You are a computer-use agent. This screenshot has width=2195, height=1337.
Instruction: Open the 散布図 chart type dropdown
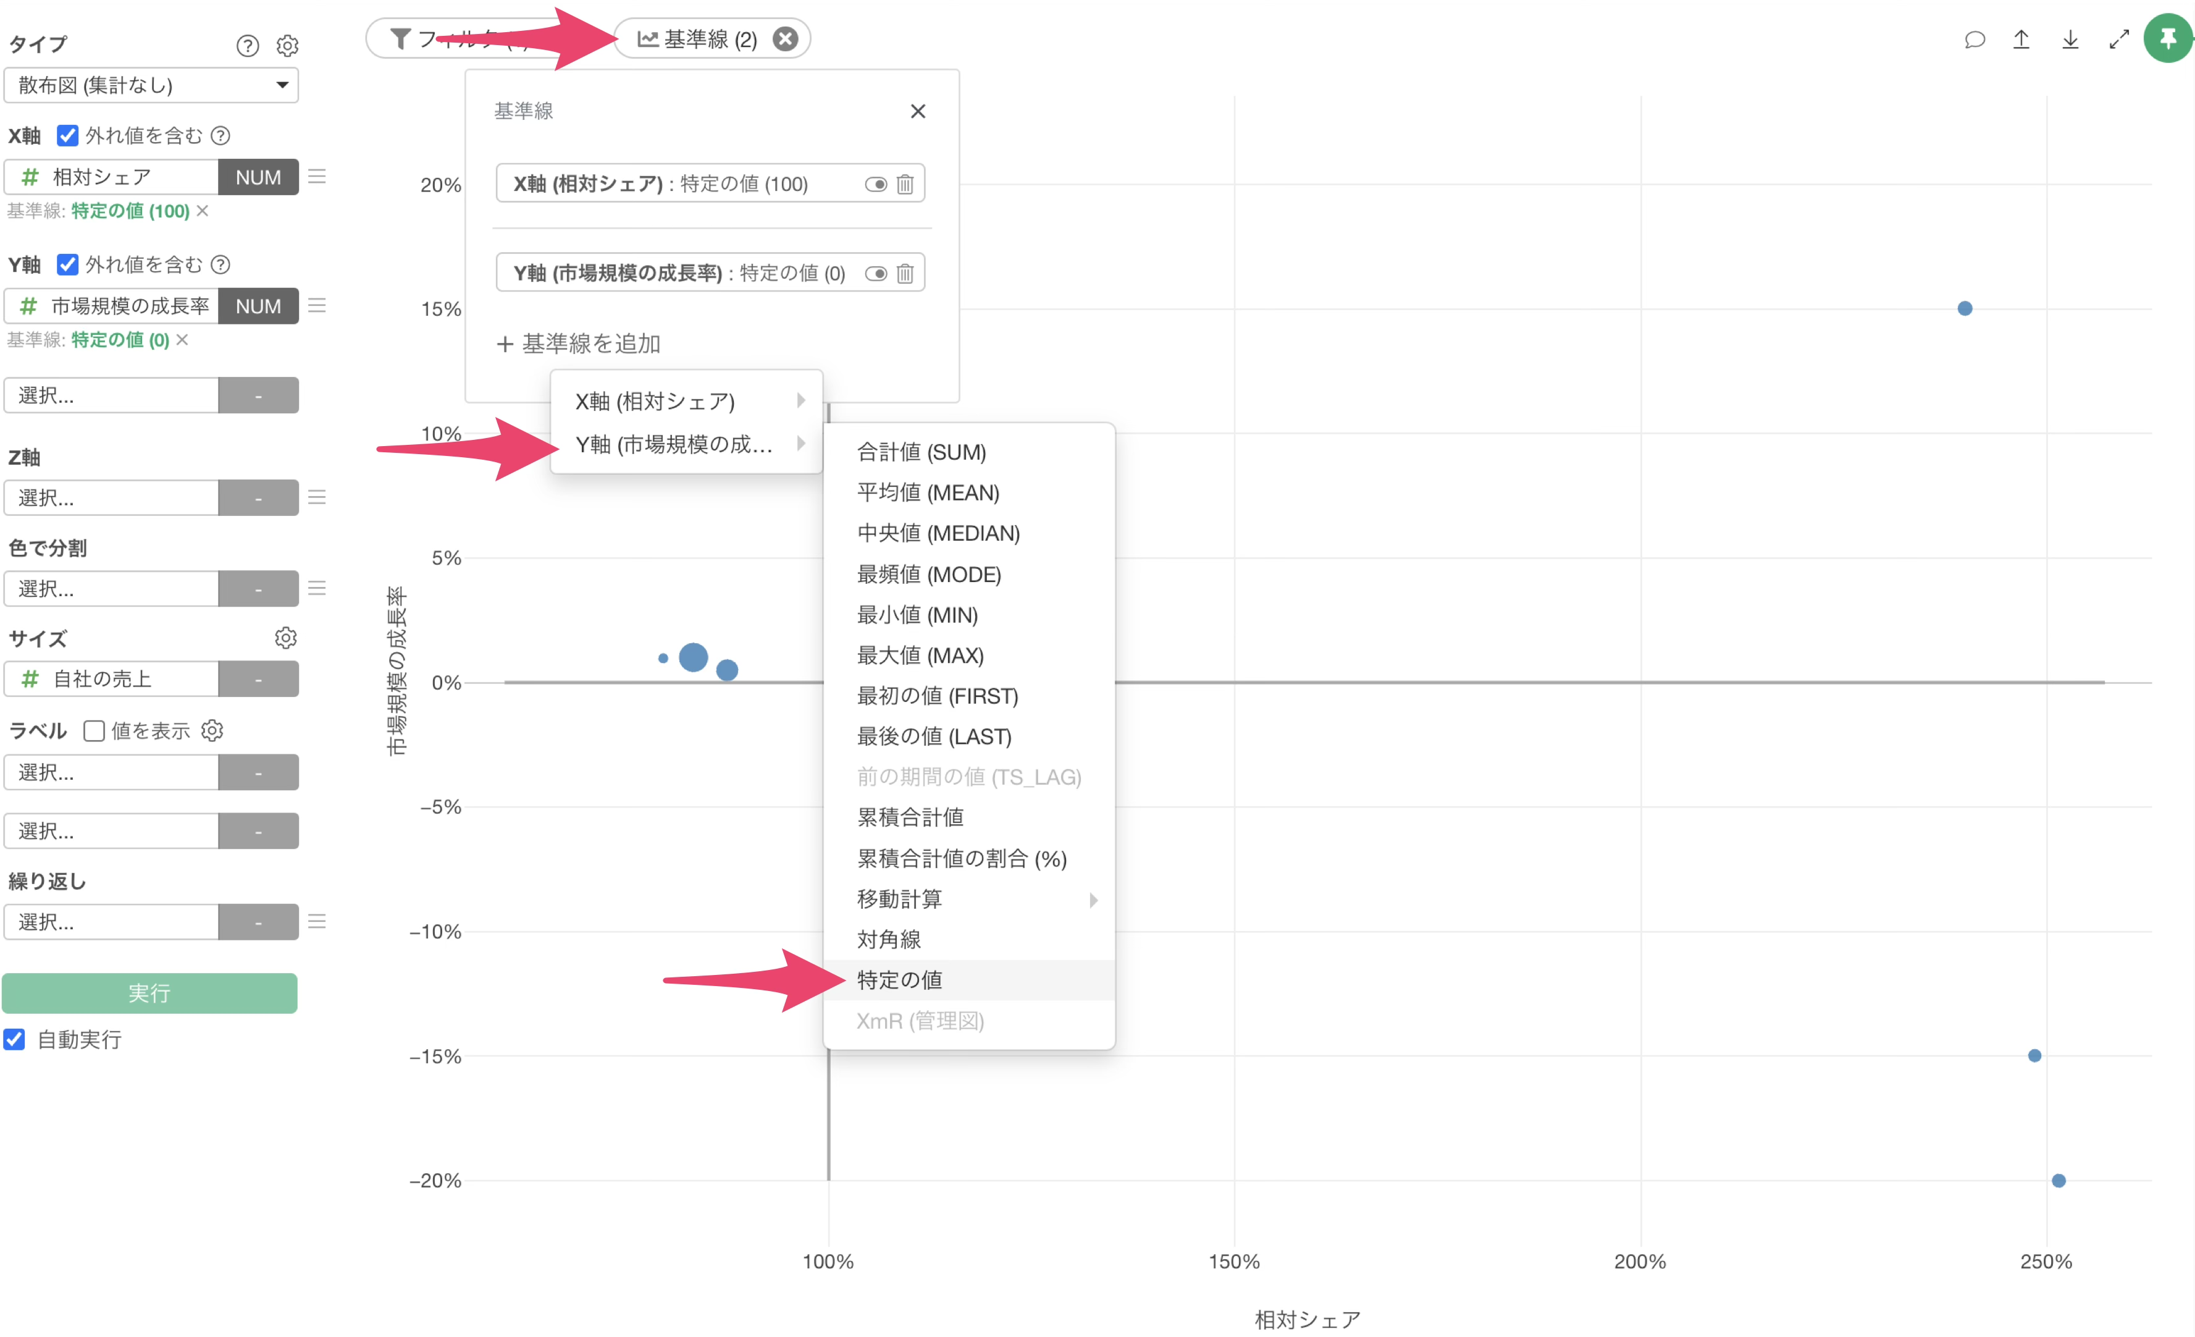151,85
